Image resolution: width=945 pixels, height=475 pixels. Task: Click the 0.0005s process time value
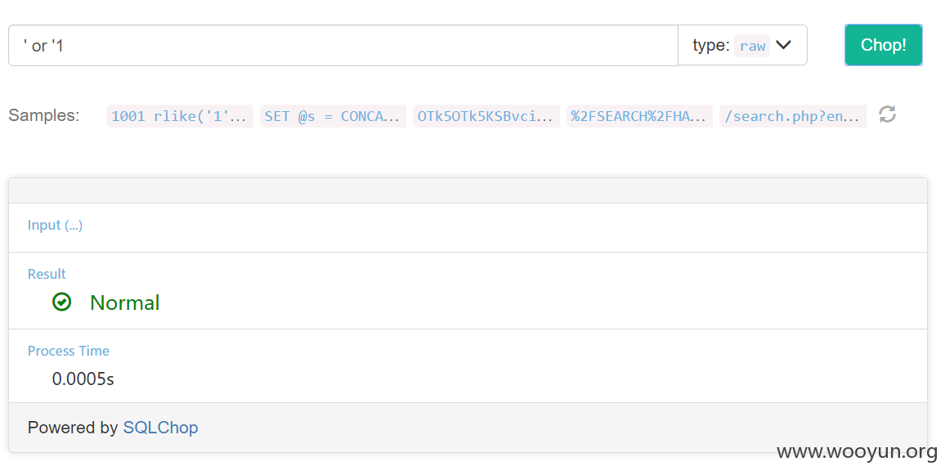(83, 379)
